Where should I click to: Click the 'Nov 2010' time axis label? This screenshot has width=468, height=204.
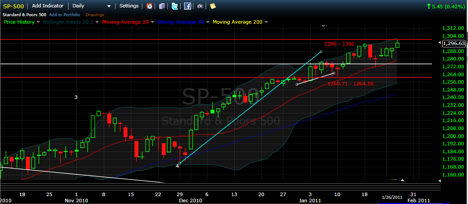pos(76,201)
